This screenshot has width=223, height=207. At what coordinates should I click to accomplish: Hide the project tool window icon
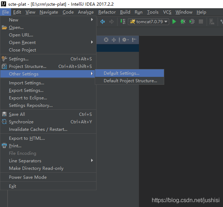tap(134, 40)
